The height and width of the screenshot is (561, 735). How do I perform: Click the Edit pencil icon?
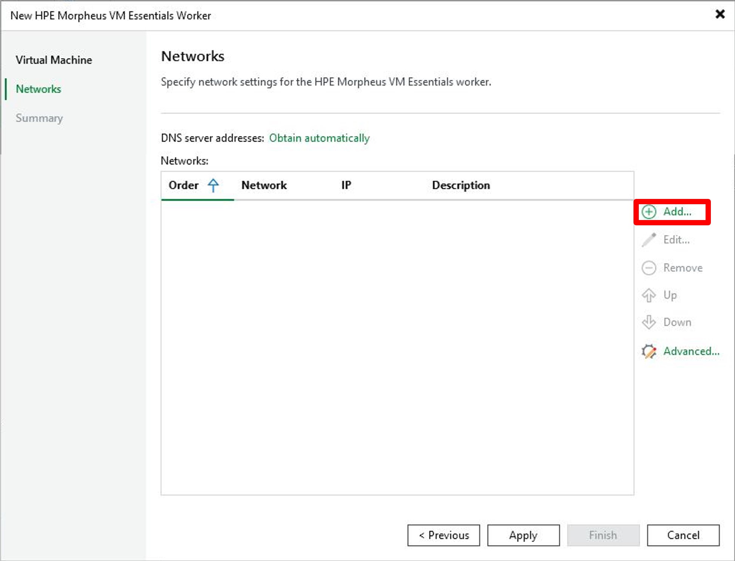click(649, 240)
